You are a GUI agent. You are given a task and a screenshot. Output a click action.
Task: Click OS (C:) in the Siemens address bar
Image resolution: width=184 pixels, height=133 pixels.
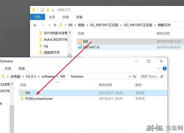click(31, 76)
